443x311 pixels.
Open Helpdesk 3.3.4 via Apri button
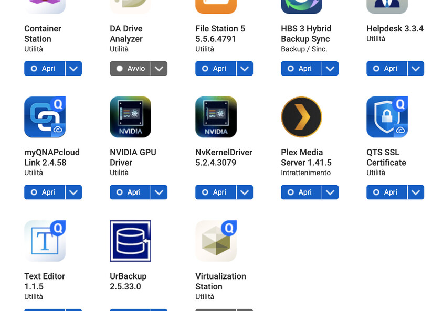click(387, 69)
